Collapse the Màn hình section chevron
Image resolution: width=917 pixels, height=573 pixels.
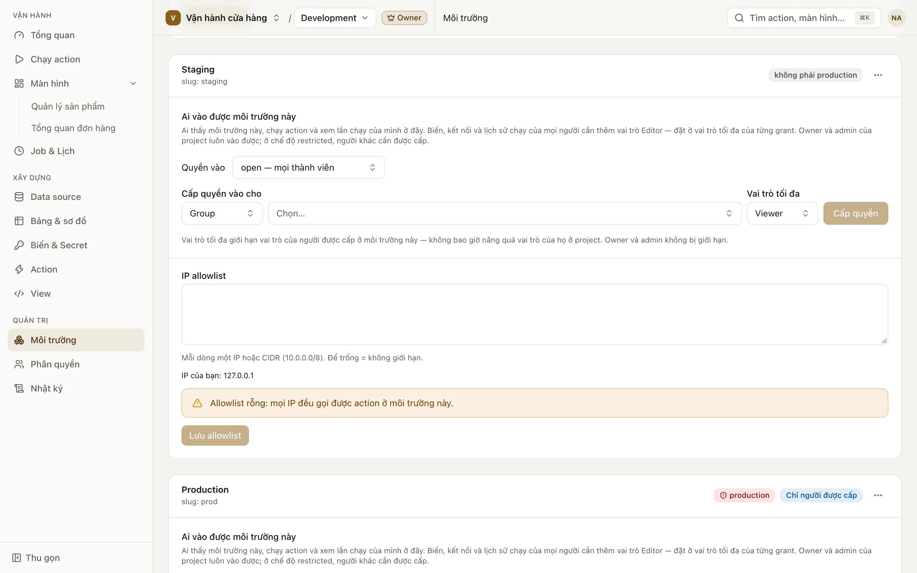click(x=133, y=83)
